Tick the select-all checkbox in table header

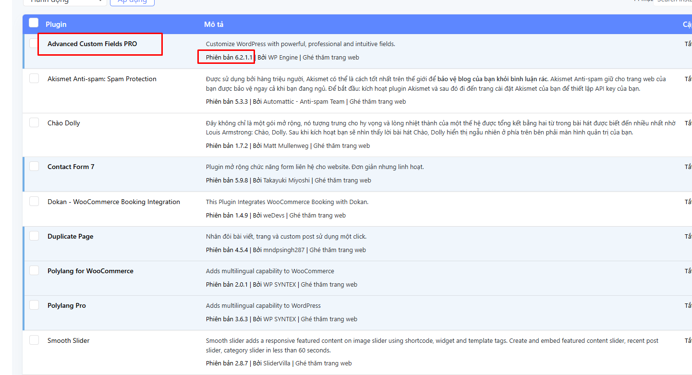(34, 23)
